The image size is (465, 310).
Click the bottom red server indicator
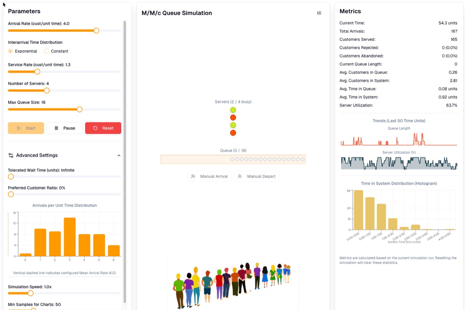tap(233, 133)
